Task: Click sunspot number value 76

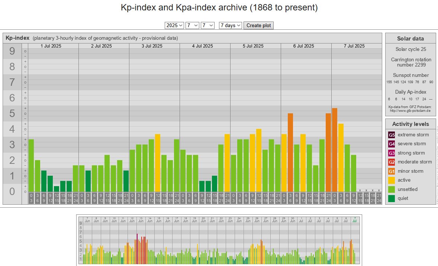Action: pyautogui.click(x=417, y=82)
